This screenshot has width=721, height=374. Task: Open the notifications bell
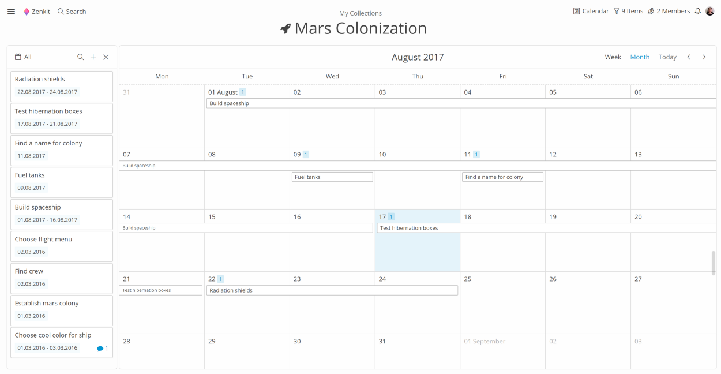tap(697, 11)
